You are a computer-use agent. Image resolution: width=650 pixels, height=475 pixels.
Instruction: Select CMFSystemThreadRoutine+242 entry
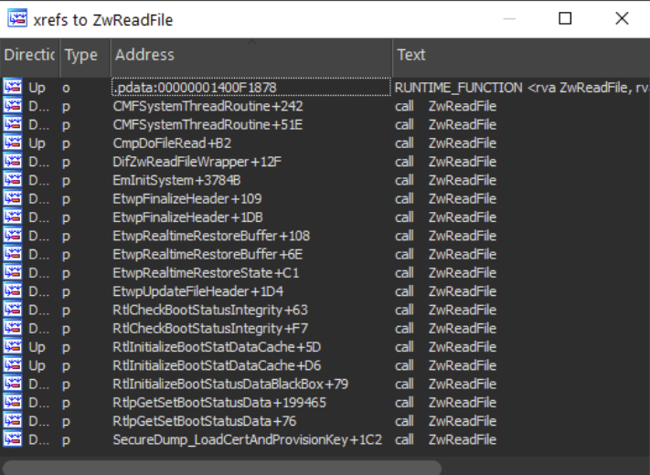[208, 106]
